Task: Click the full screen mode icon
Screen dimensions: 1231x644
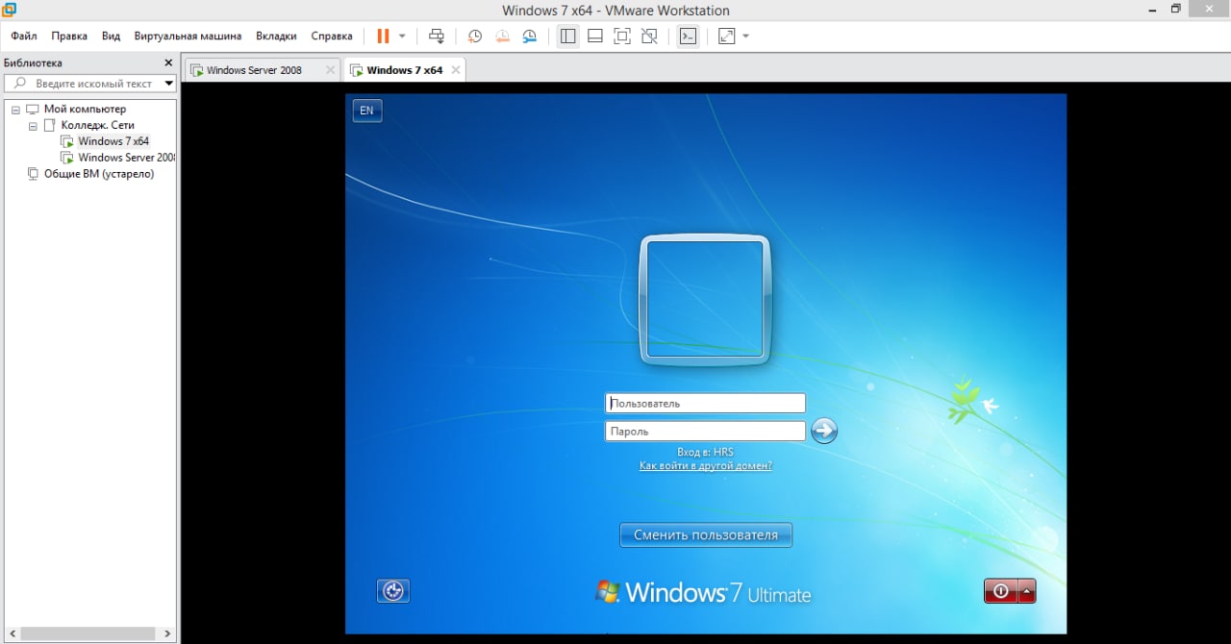Action: (x=622, y=37)
